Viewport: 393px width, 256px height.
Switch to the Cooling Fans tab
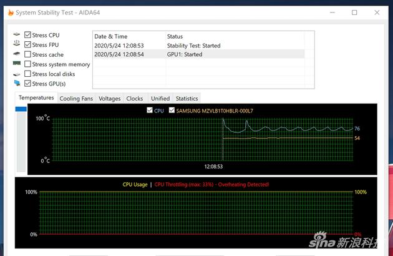point(76,99)
